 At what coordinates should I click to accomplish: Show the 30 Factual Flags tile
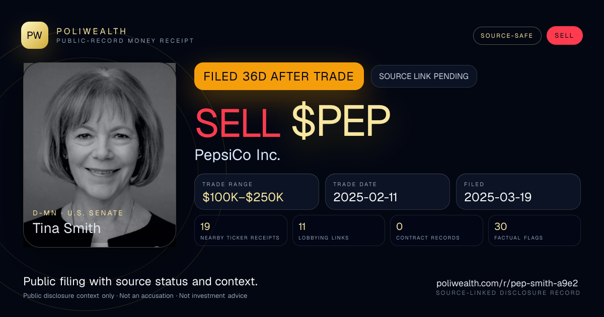pyautogui.click(x=535, y=230)
